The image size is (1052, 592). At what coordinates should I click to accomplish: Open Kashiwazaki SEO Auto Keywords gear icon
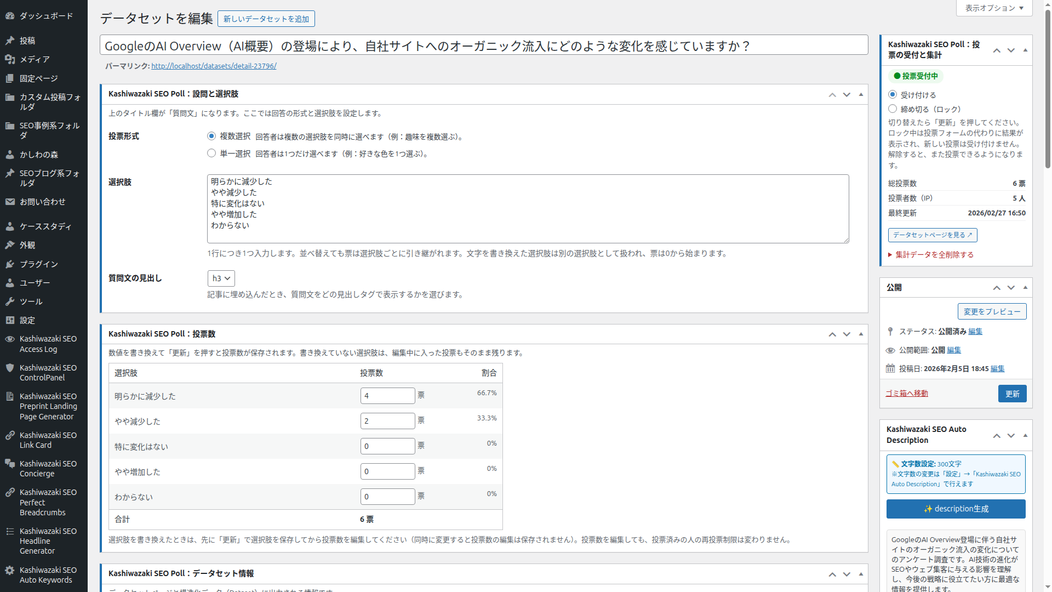(x=10, y=570)
